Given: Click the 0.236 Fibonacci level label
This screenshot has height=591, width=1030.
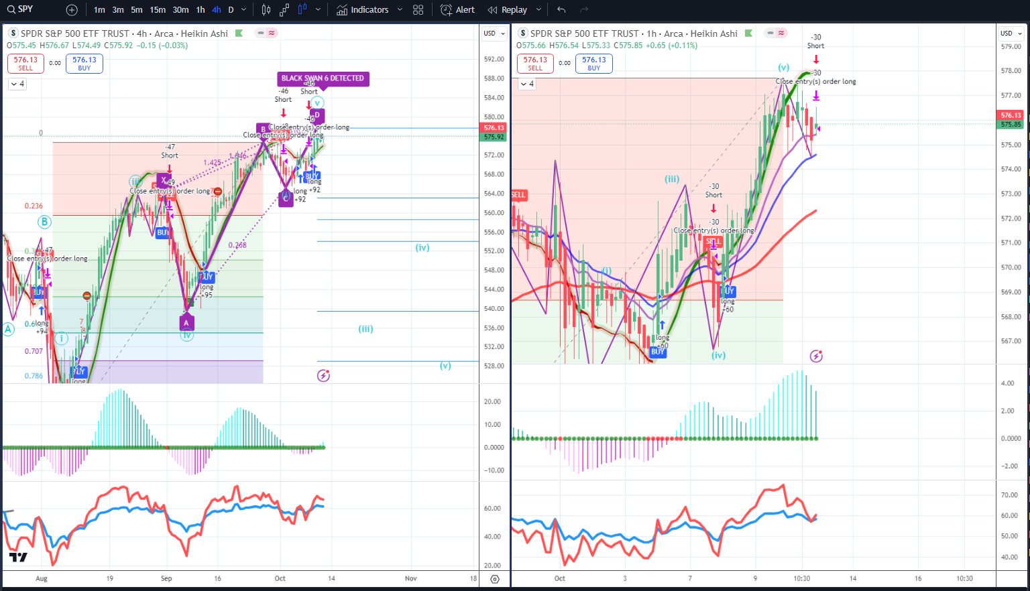Looking at the screenshot, I should point(34,206).
